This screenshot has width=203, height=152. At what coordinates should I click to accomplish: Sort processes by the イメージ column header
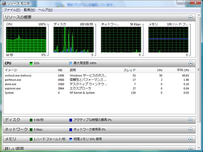coord(11,70)
